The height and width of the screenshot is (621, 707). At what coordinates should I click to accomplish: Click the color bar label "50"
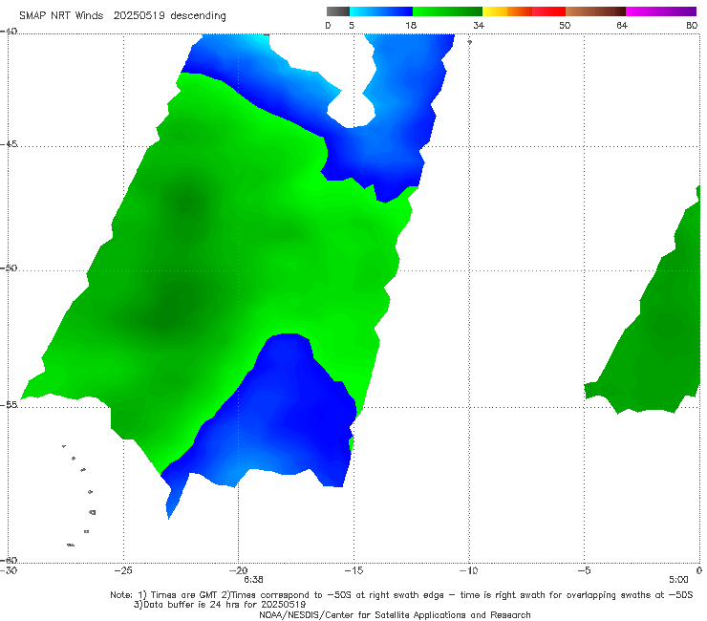point(565,25)
